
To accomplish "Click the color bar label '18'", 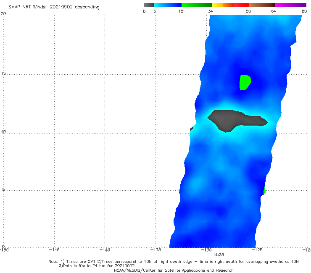I will (181, 11).
